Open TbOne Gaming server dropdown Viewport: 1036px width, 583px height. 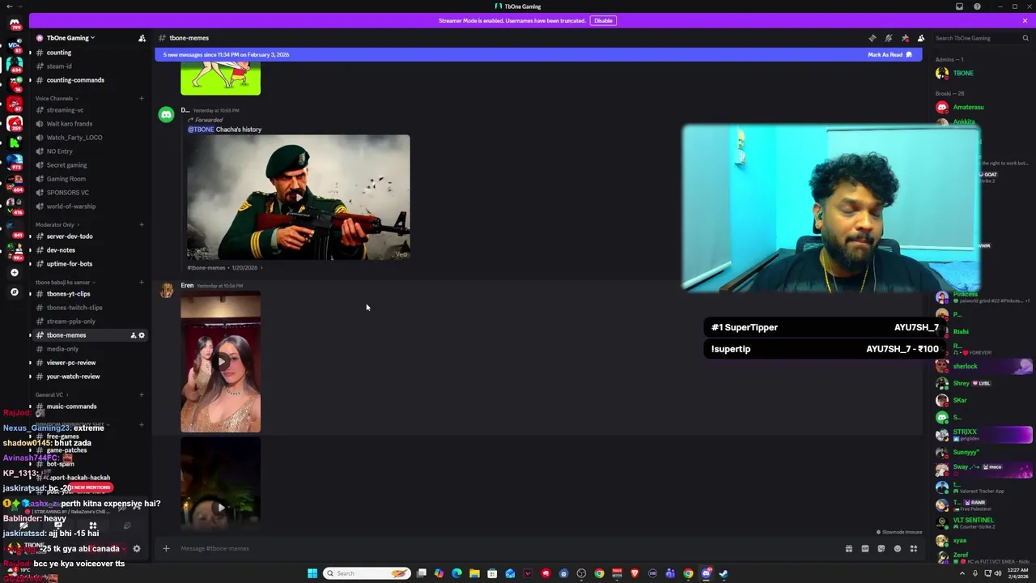click(x=70, y=38)
